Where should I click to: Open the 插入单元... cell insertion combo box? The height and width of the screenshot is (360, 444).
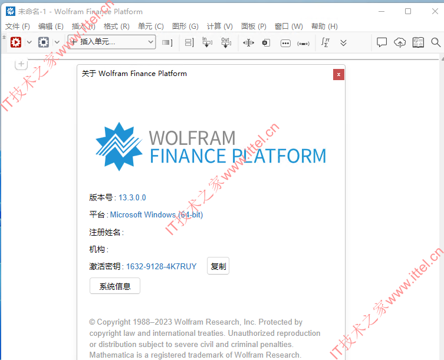pos(111,42)
